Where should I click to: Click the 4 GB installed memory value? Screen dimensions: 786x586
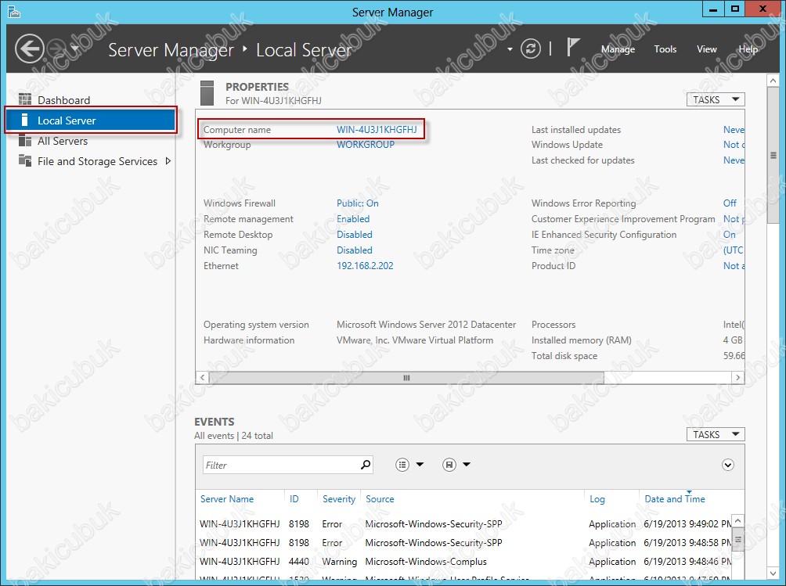pyautogui.click(x=732, y=340)
